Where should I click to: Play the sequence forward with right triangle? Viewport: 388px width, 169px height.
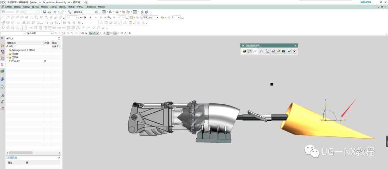pyautogui.click(x=96, y=18)
